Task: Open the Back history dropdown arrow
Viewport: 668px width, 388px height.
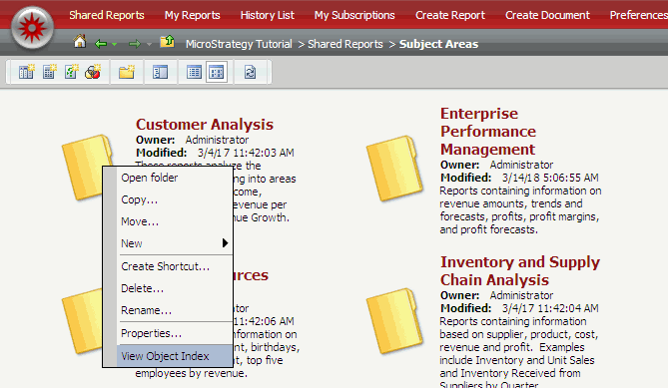Action: [114, 44]
